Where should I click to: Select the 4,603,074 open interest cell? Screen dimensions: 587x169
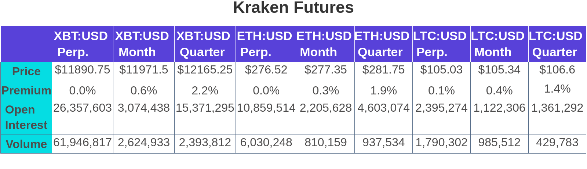tap(383, 108)
